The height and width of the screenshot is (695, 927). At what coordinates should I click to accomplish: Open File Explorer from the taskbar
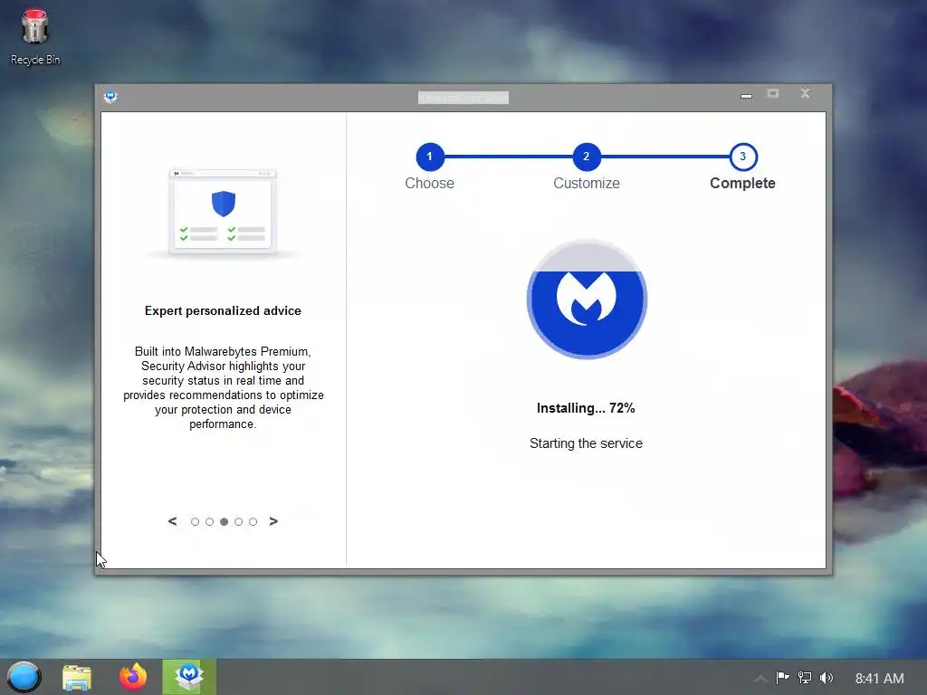pos(77,677)
